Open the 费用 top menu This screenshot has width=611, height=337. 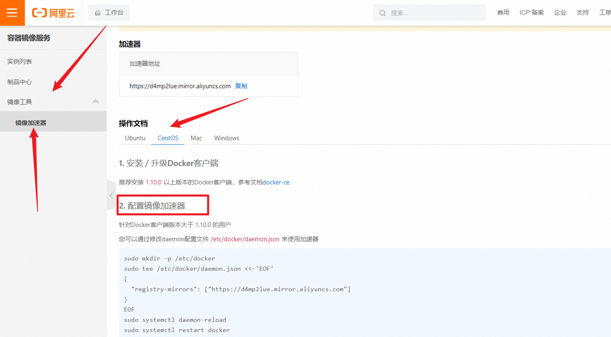click(x=503, y=13)
